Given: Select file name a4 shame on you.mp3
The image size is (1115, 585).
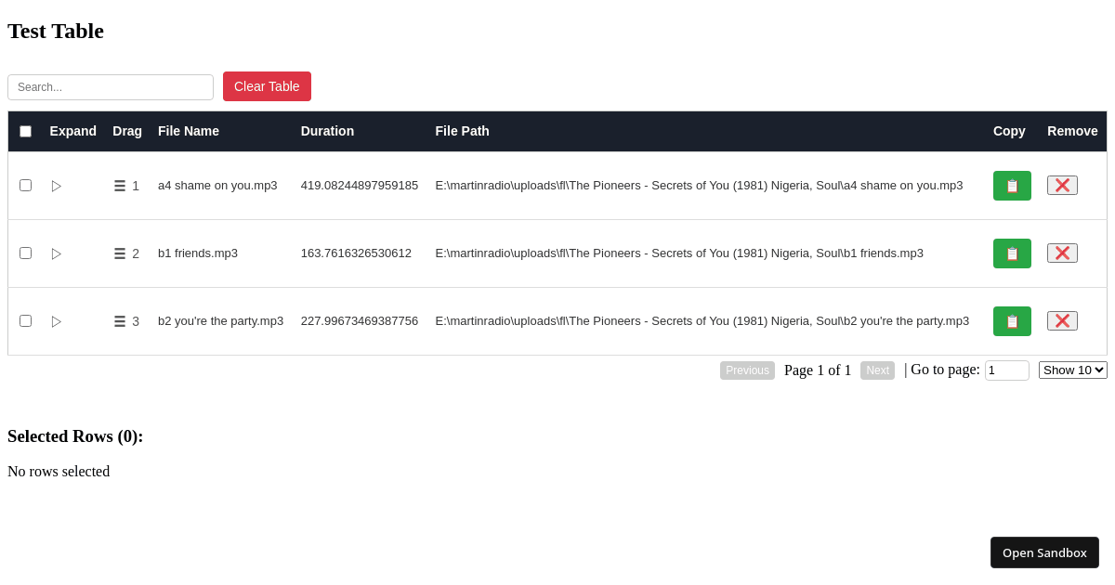Looking at the screenshot, I should 217,186.
